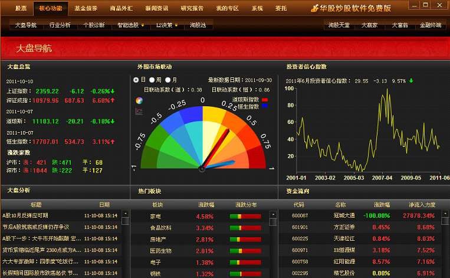Click the 代码 column header
The height and width of the screenshot is (278, 450).
click(x=299, y=205)
